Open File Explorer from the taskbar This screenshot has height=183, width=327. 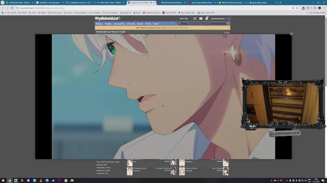72,180
